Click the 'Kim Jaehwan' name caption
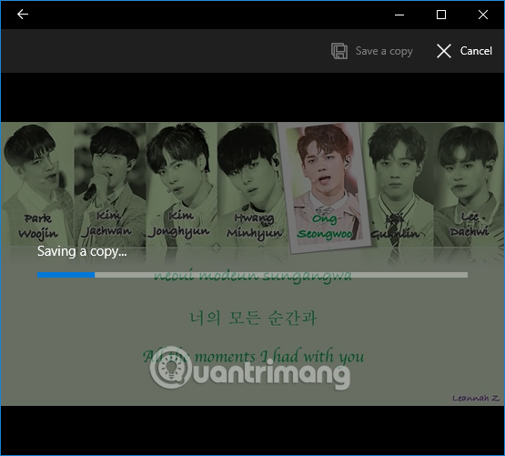The height and width of the screenshot is (456, 505). pos(106,224)
